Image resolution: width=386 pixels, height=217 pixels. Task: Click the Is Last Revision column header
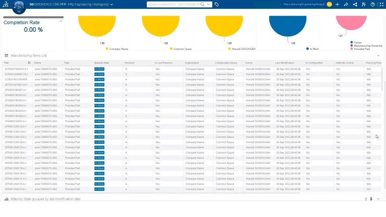tap(164, 63)
